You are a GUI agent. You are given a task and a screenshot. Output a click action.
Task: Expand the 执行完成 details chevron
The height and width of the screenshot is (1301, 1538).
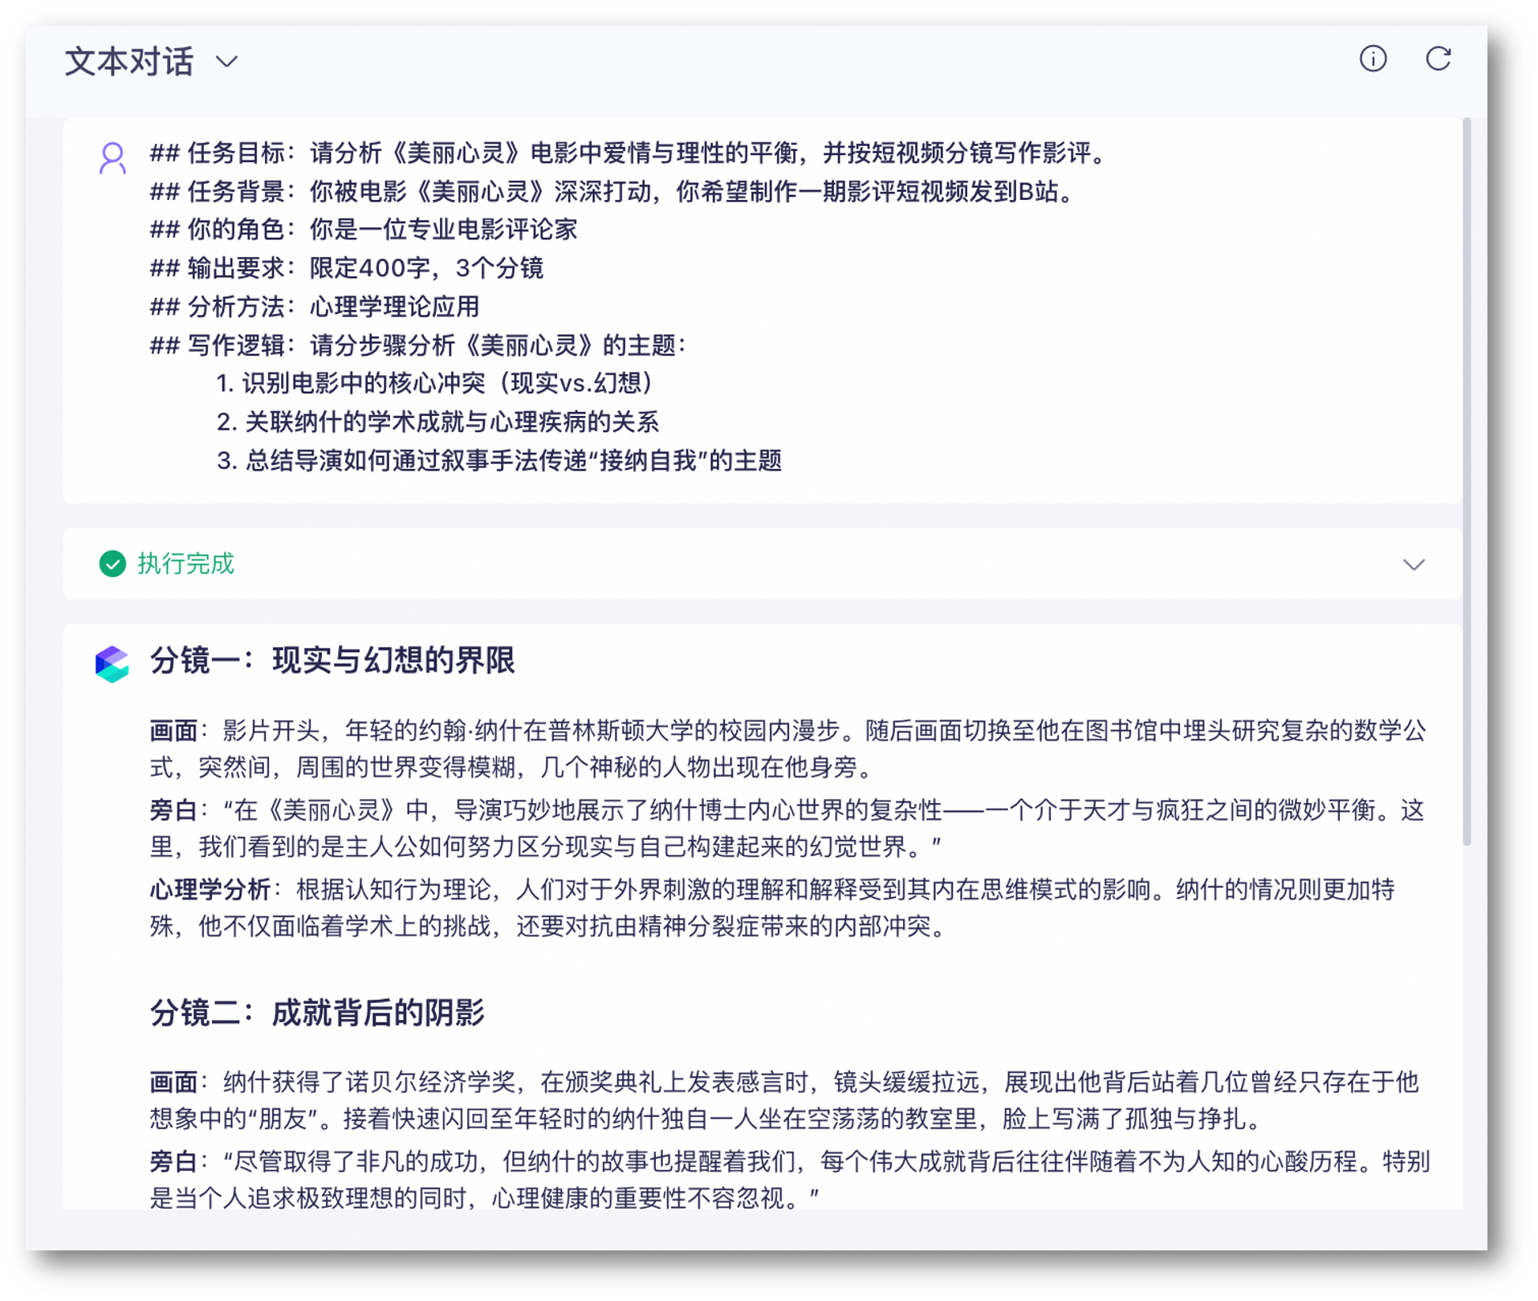(1413, 565)
